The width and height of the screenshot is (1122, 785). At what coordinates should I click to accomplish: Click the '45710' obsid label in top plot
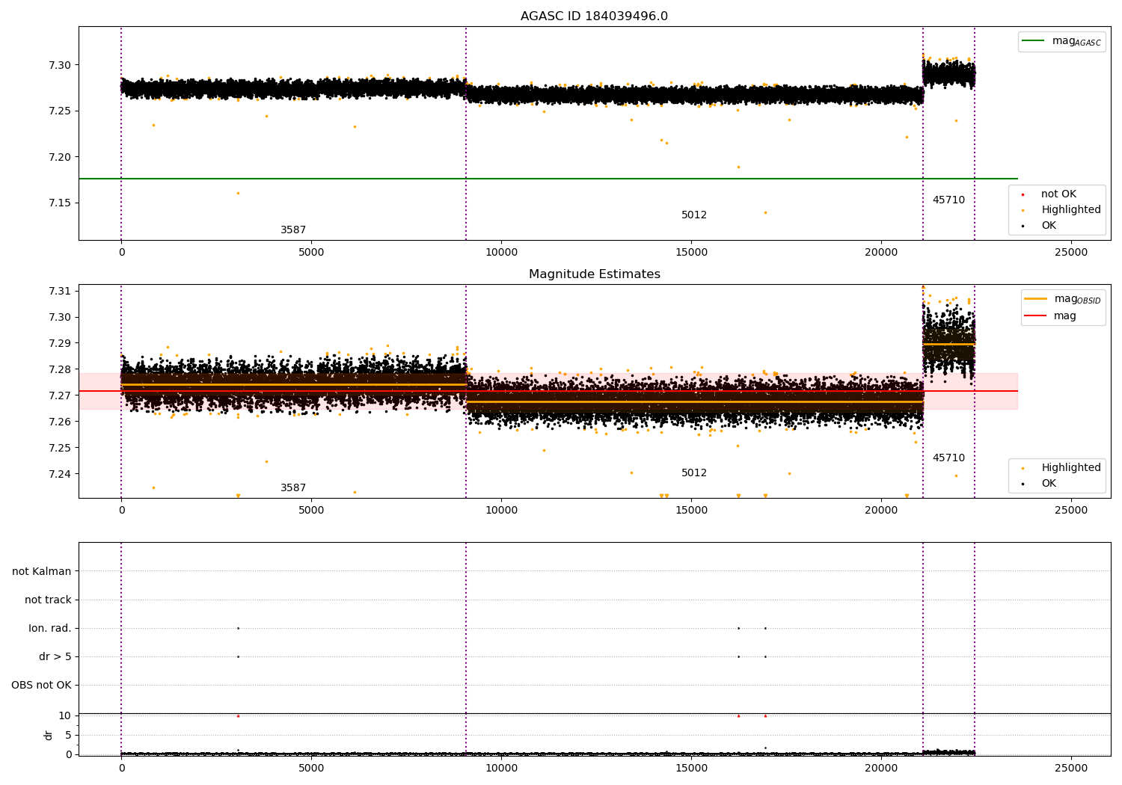click(948, 200)
